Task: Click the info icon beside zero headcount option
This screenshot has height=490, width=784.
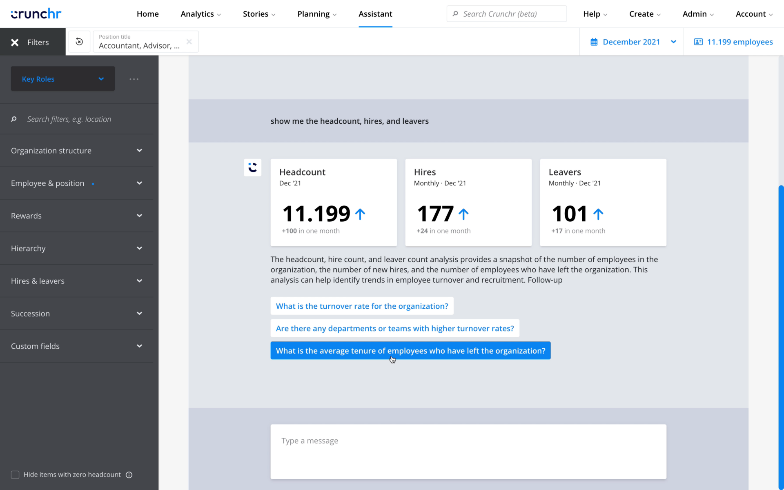Action: point(129,474)
